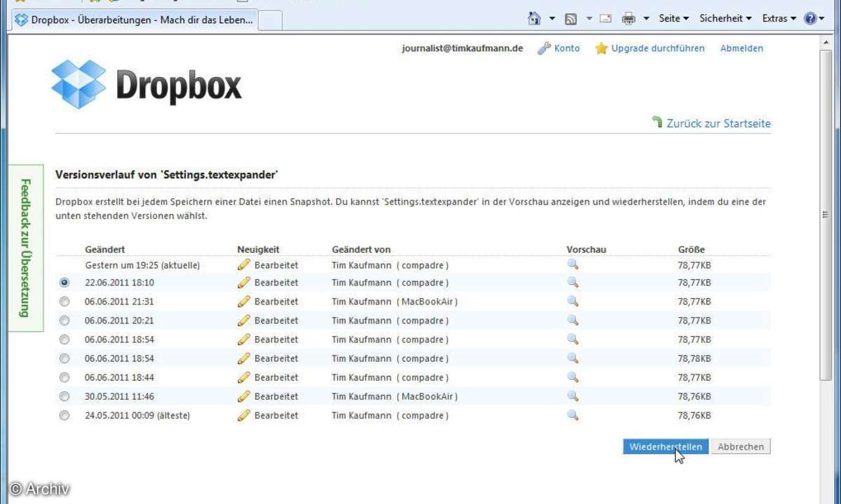Click the Dropbox favicon on browser tab
The width and height of the screenshot is (841, 504).
point(21,20)
